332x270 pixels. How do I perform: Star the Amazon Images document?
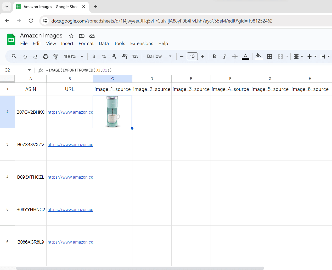click(x=71, y=36)
